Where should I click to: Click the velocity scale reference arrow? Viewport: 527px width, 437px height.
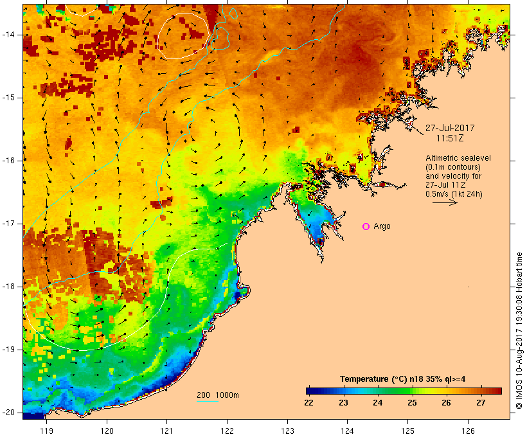(445, 202)
